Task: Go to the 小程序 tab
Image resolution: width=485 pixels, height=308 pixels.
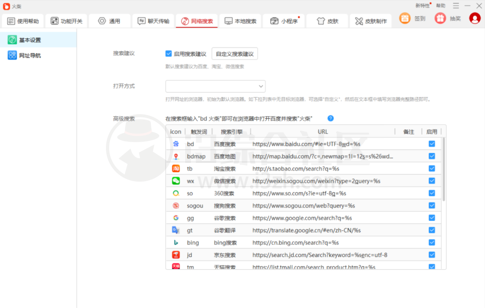Action: pyautogui.click(x=284, y=21)
